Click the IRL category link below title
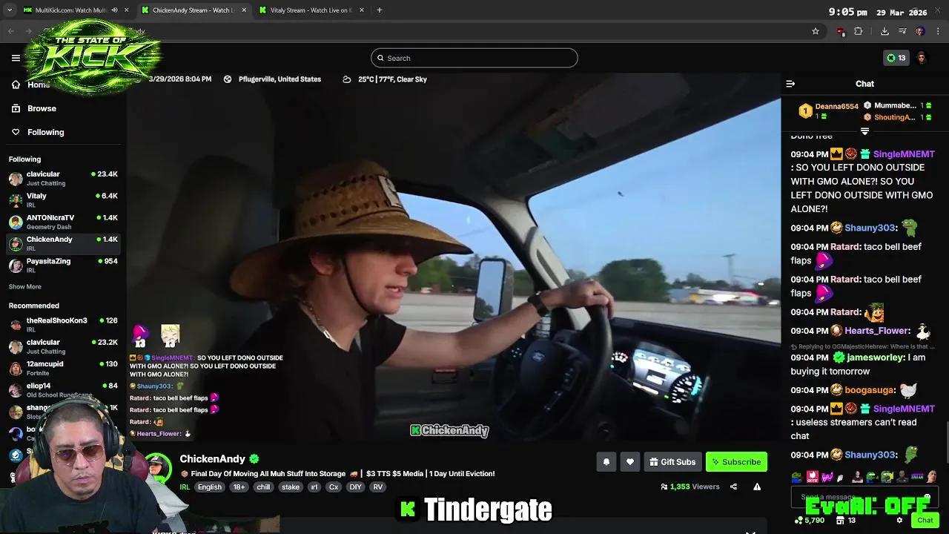The height and width of the screenshot is (534, 949). click(x=185, y=487)
